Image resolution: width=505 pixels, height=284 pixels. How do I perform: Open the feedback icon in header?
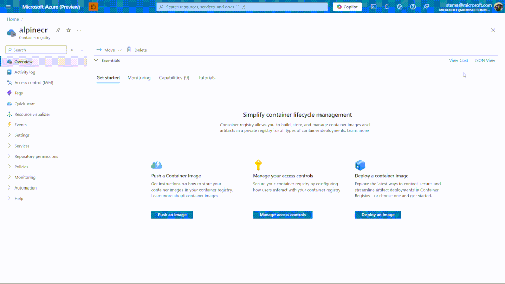tap(426, 7)
